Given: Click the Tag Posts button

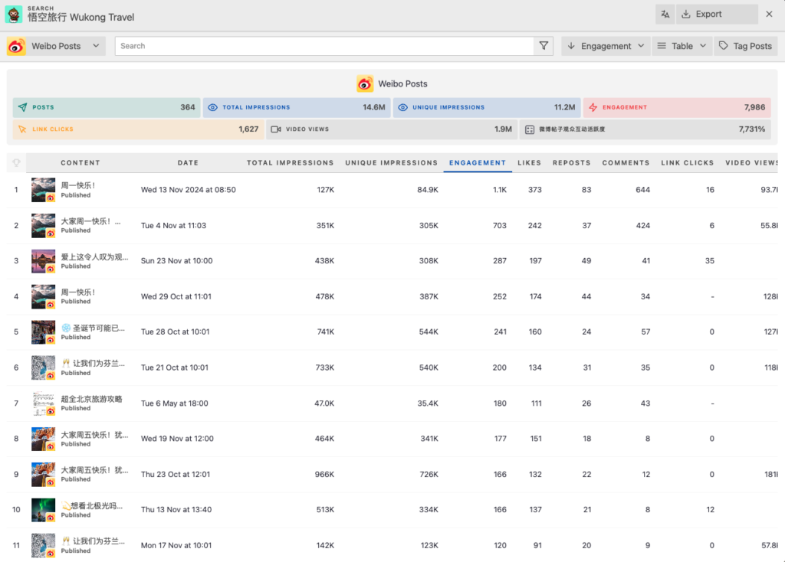Looking at the screenshot, I should (x=745, y=46).
